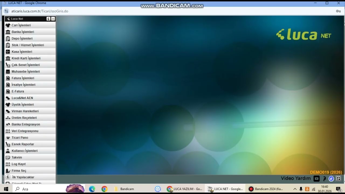The width and height of the screenshot is (345, 194).
Task: Open Kullanıcı İşlemleri menu
Action: pyautogui.click(x=30, y=151)
